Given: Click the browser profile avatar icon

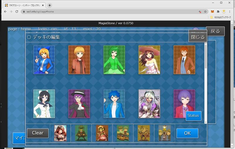Looking at the screenshot, I should 224,11.
